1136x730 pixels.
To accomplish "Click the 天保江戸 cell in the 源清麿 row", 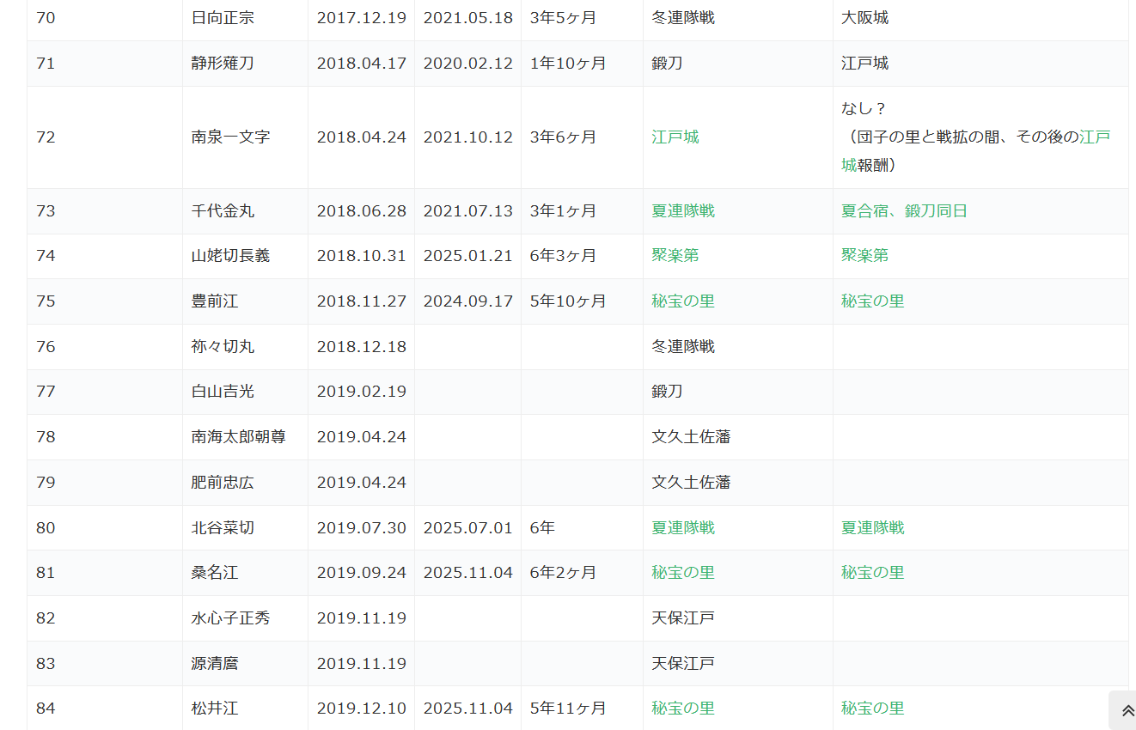I will tap(682, 664).
